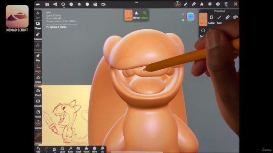Select the Lathe tool

click(212, 19)
